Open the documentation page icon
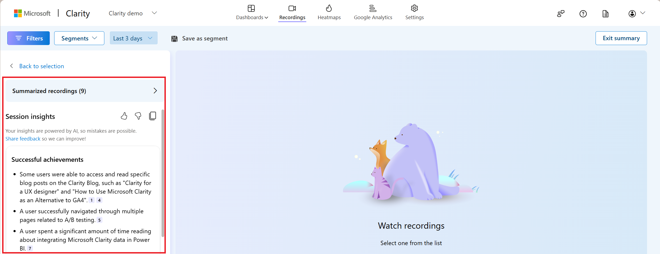 606,14
